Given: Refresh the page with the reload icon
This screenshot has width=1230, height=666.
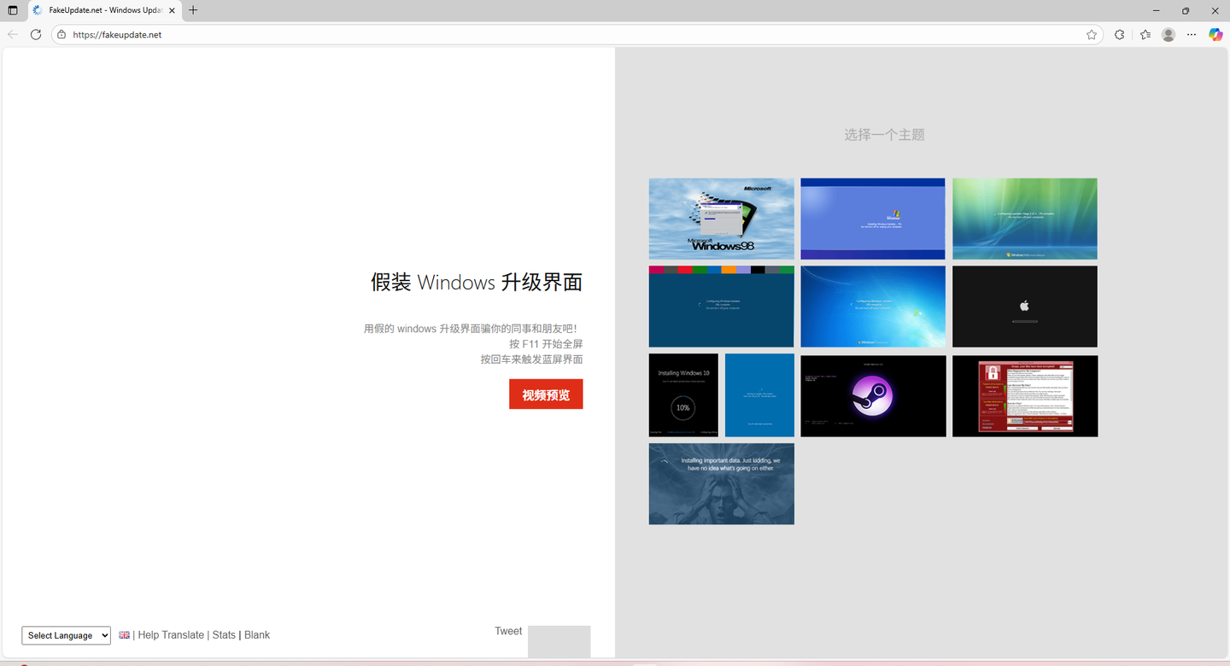Looking at the screenshot, I should point(36,35).
